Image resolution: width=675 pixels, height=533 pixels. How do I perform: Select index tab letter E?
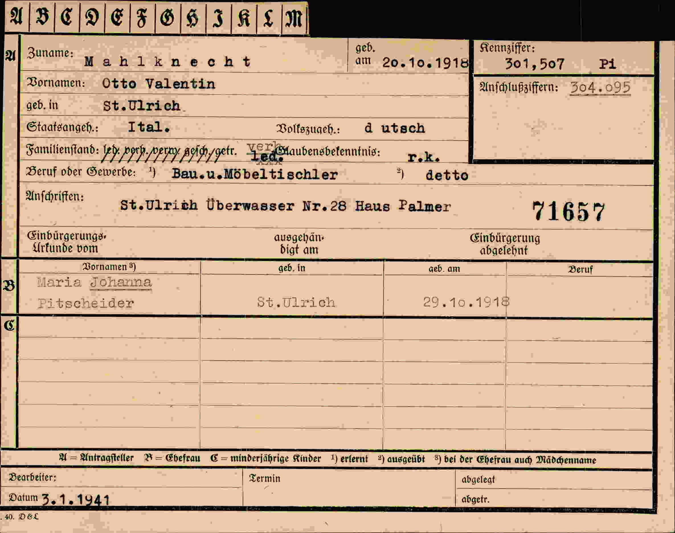click(117, 18)
